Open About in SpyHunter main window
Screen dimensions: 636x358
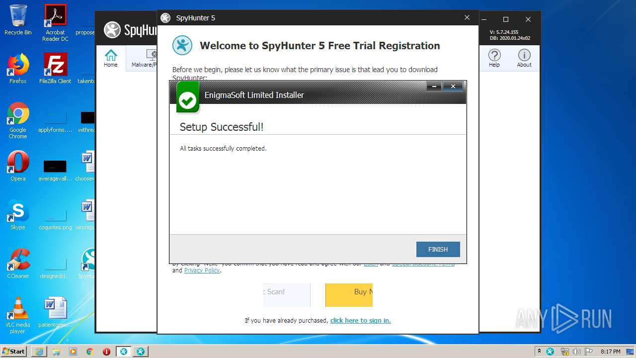pyautogui.click(x=524, y=58)
